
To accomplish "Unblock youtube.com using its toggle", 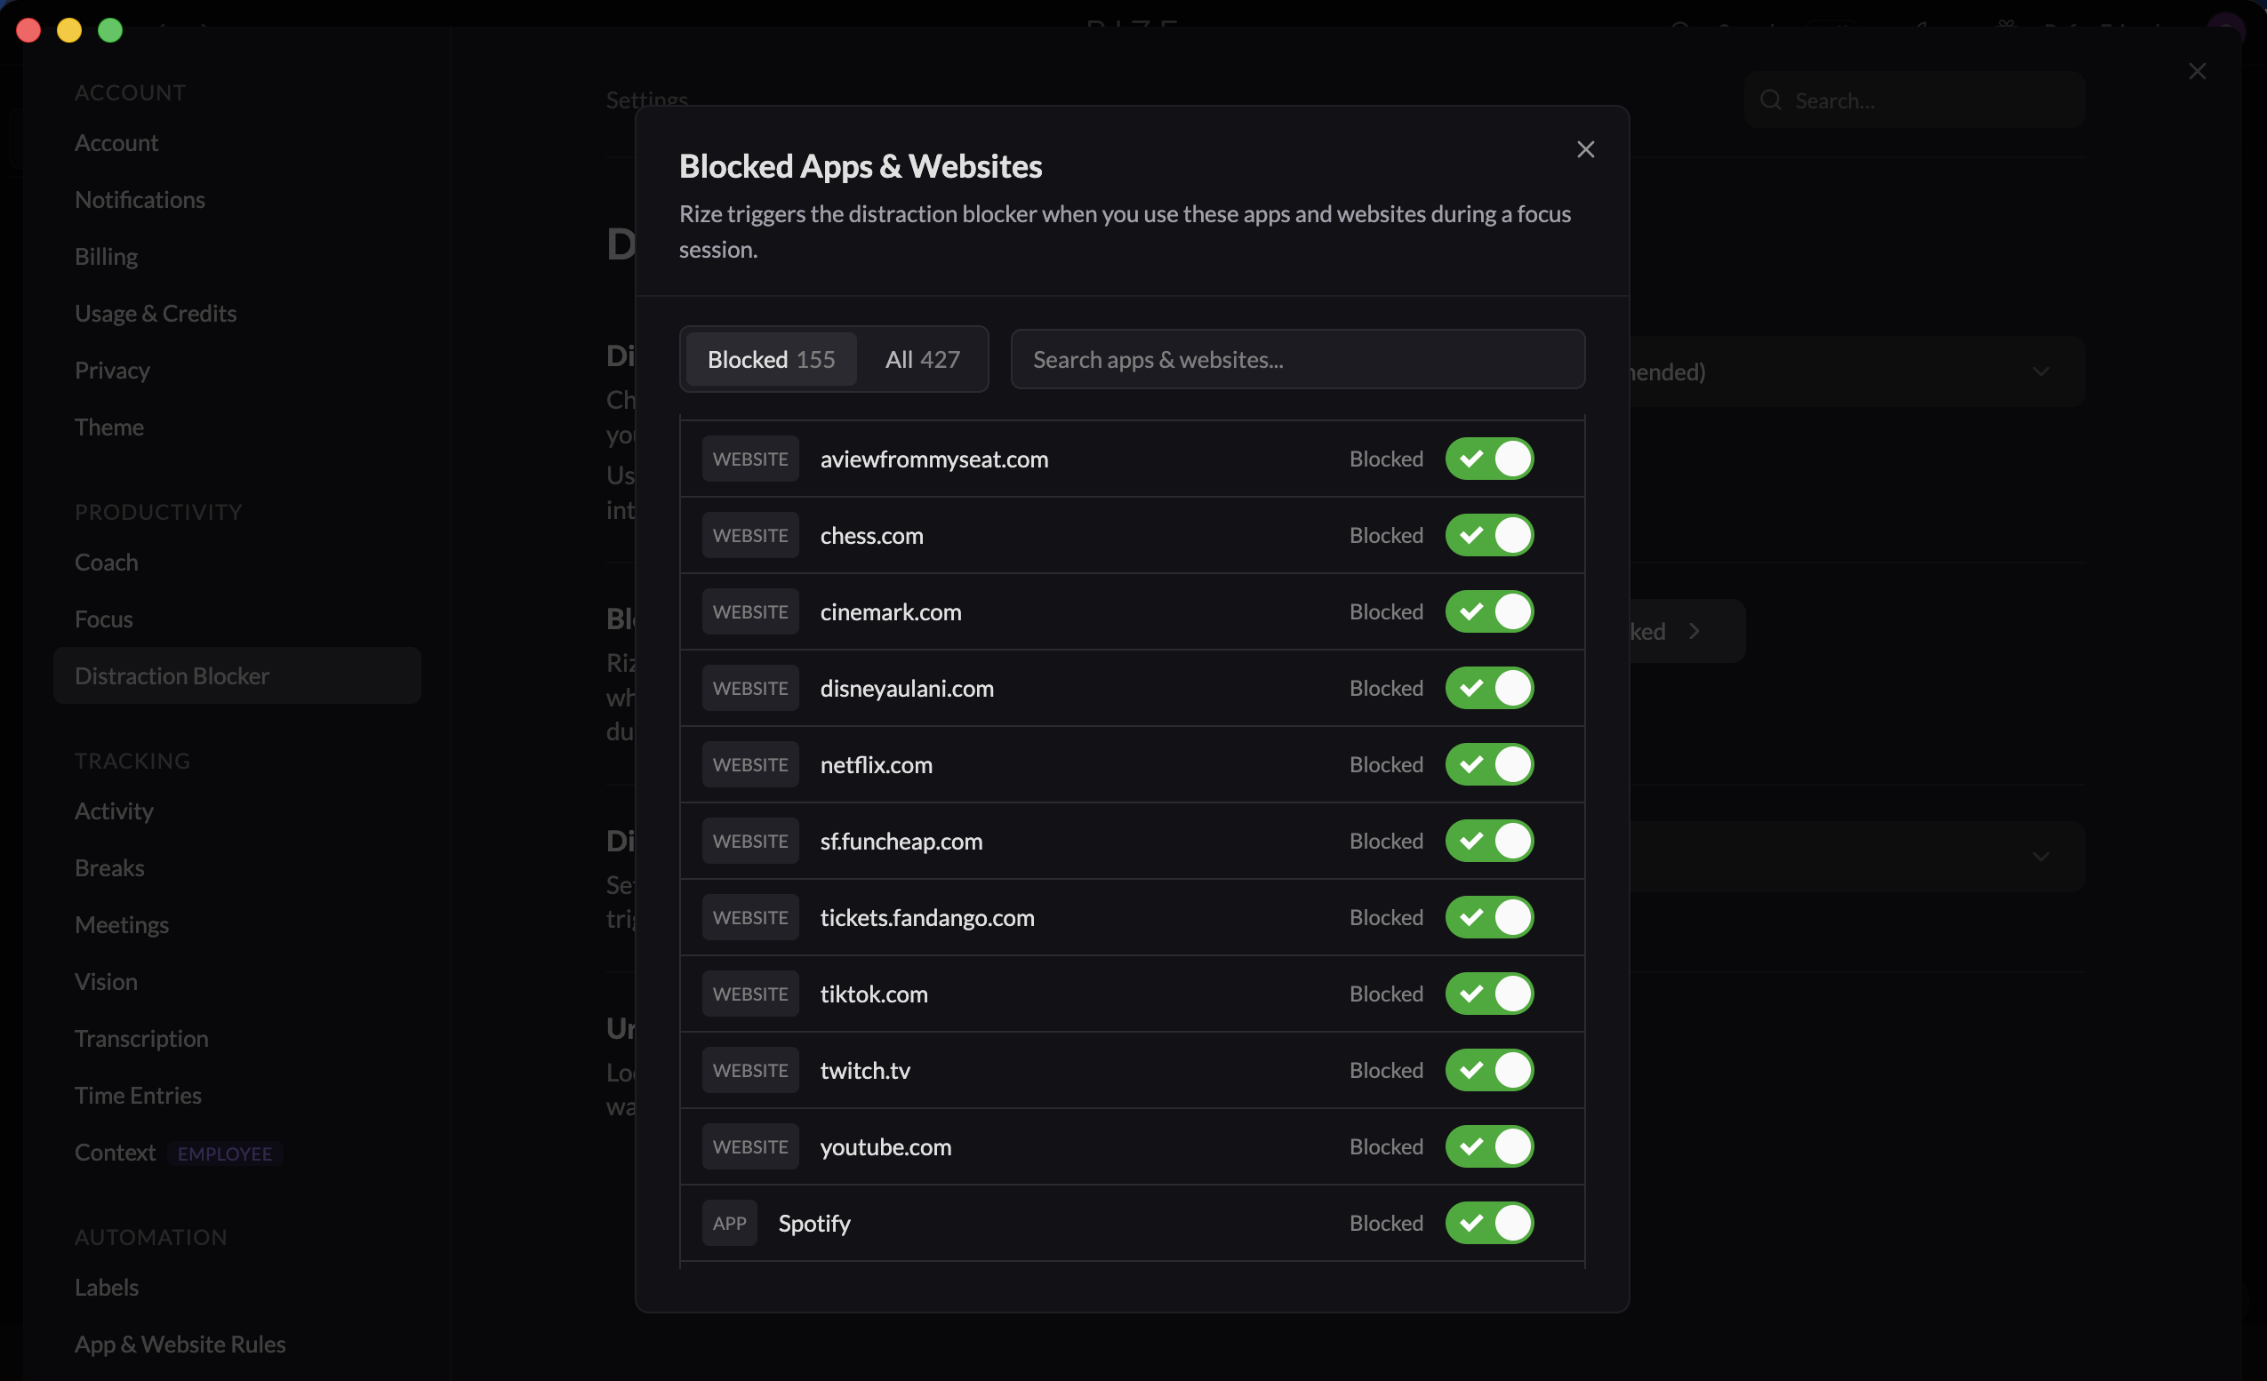I will (1488, 1146).
